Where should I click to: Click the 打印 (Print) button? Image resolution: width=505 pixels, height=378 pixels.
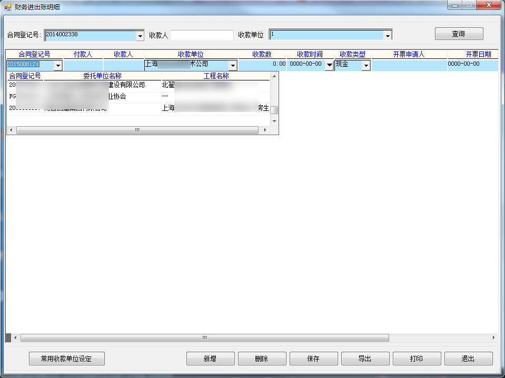417,358
